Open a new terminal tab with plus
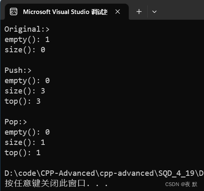 [139, 12]
